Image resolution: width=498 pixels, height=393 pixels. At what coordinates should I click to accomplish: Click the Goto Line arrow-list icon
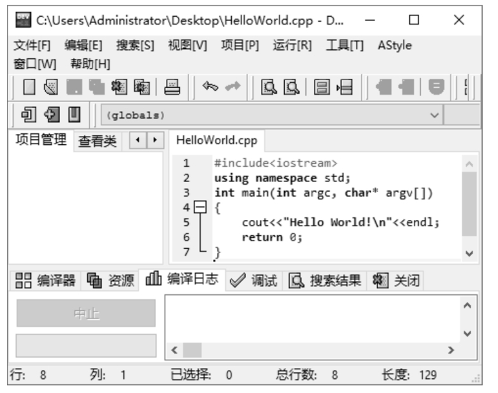pyautogui.click(x=345, y=87)
